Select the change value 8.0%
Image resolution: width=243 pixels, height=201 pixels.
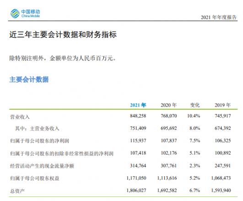(195, 128)
